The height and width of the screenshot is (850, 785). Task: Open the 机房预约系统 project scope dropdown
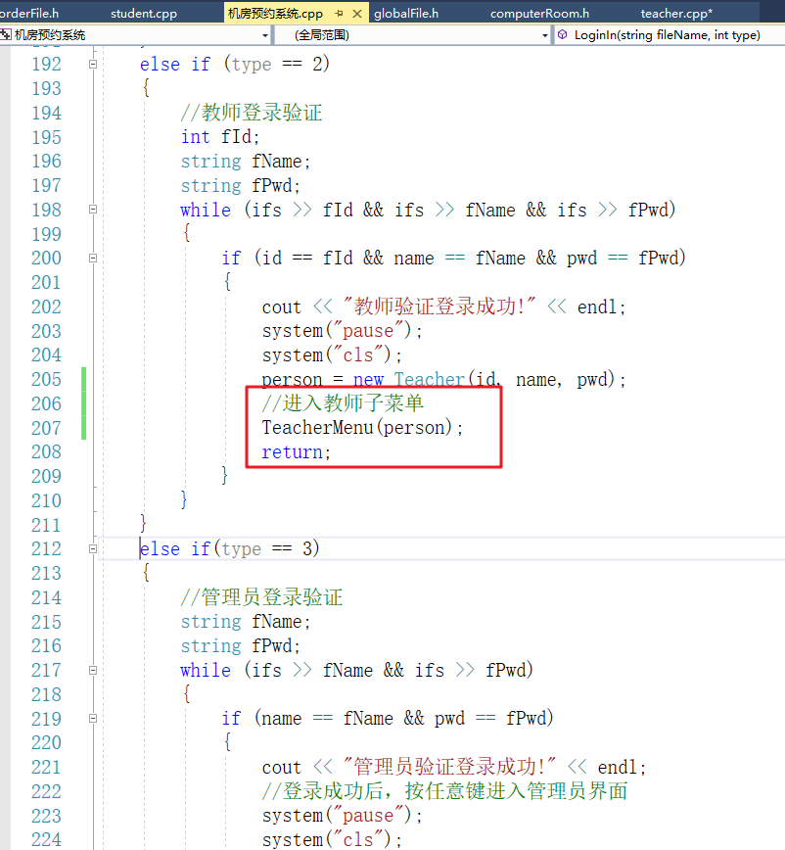[265, 35]
